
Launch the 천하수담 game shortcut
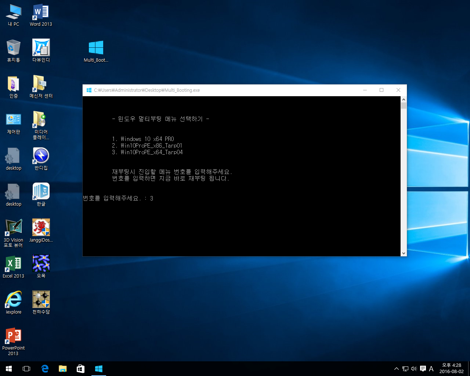[41, 303]
